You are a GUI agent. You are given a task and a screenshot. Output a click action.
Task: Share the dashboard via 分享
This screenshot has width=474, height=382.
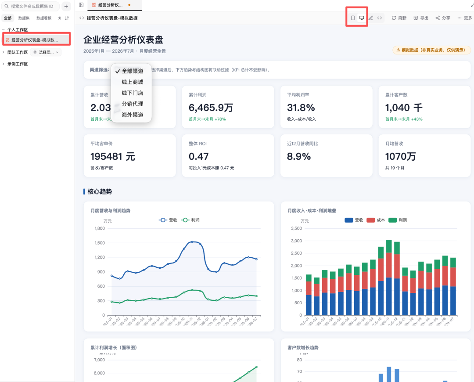pyautogui.click(x=443, y=18)
